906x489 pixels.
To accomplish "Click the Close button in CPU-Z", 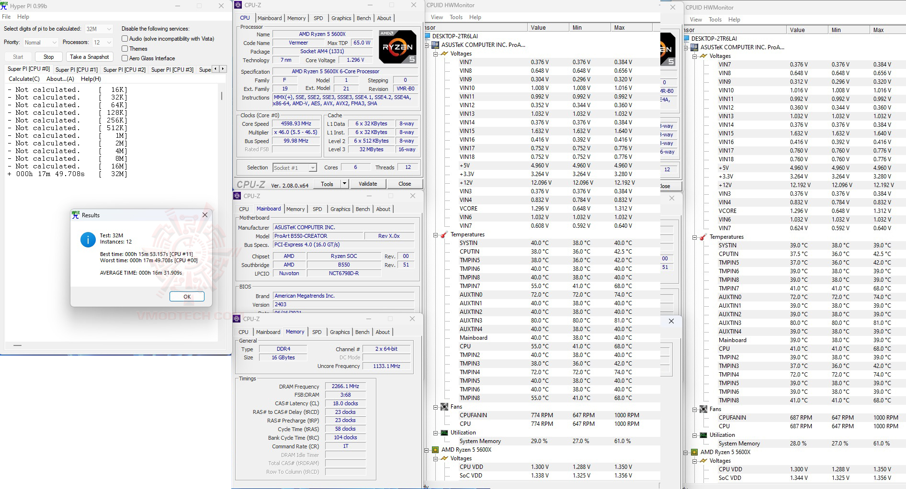I will [405, 184].
